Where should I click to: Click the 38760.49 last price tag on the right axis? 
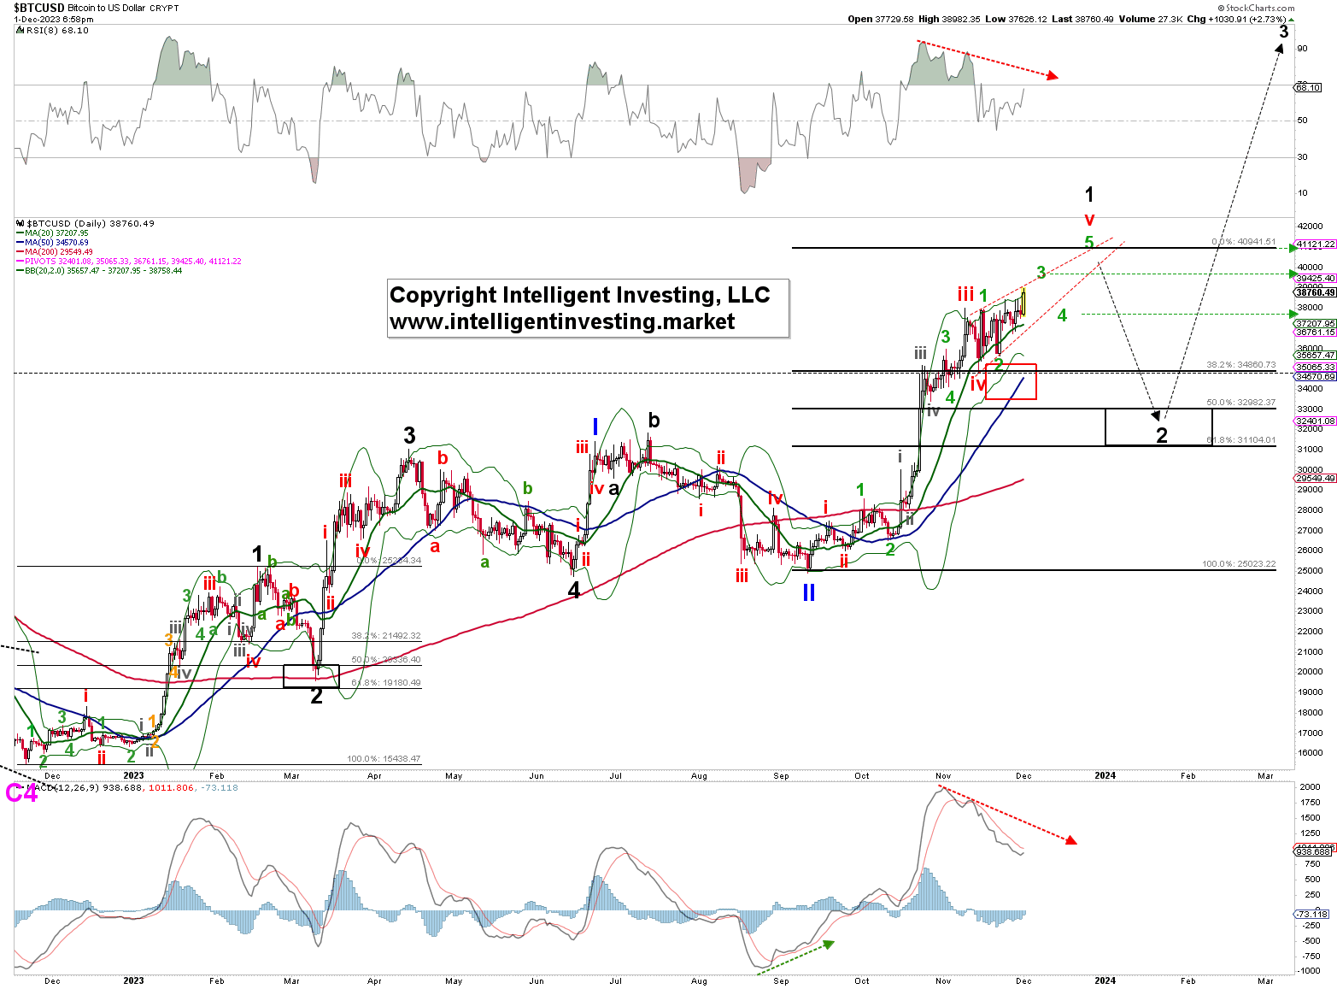[1316, 291]
